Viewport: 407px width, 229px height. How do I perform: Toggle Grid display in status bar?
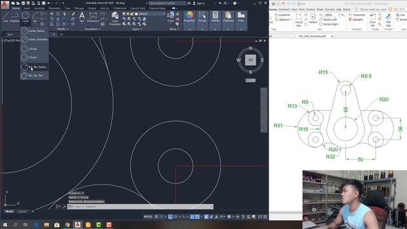[156, 216]
